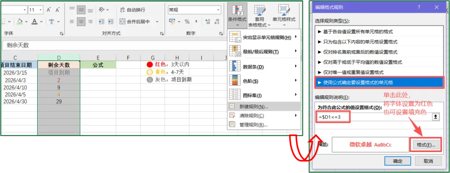Select the 公式 header cell
Image resolution: width=450 pixels, height=173 pixels.
[x=98, y=65]
